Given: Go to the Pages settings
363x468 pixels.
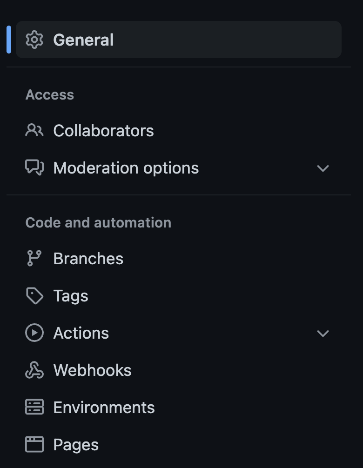Looking at the screenshot, I should [x=75, y=445].
